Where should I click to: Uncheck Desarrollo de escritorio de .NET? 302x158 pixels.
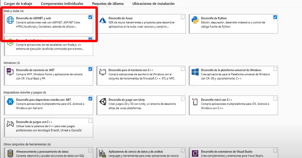click(x=90, y=69)
